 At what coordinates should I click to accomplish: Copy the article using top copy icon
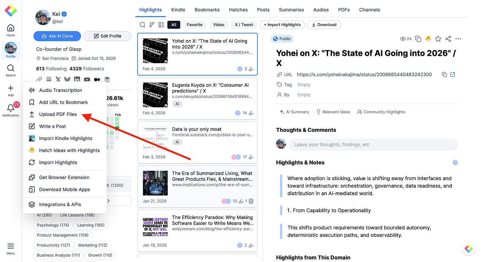click(418, 39)
